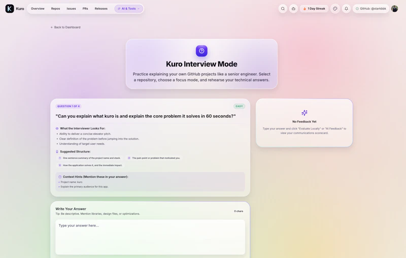Viewport: 406px width, 258px height.
Task: Expand the AI & Tools dropdown
Action: [x=129, y=9]
